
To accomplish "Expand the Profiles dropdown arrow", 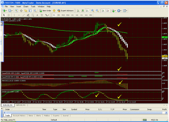I will 12,11.
